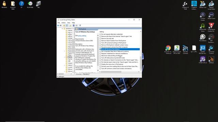Select the Logitech Camera shortcut icon
218x122 pixels.
pos(194,5)
